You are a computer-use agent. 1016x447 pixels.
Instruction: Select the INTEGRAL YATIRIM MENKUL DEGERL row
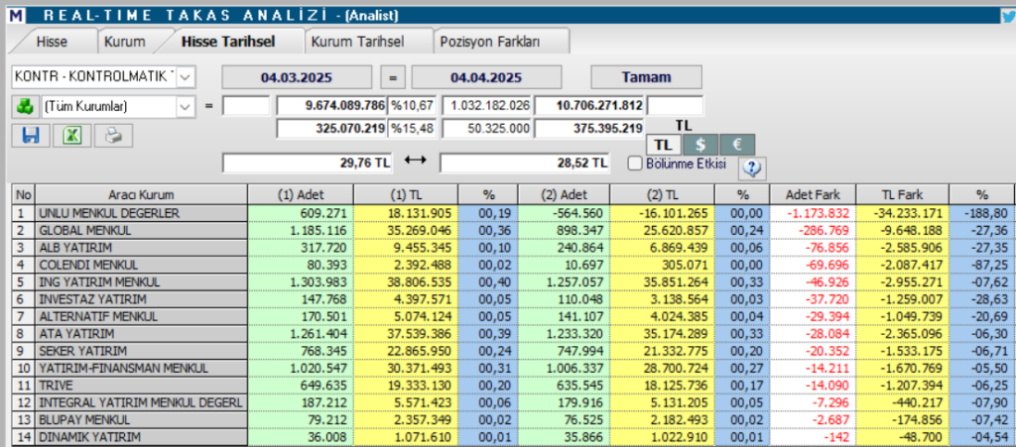point(513,402)
